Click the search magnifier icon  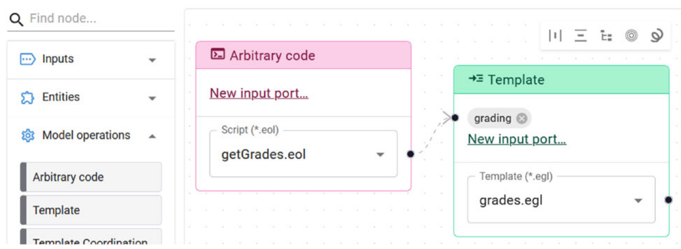coord(17,20)
